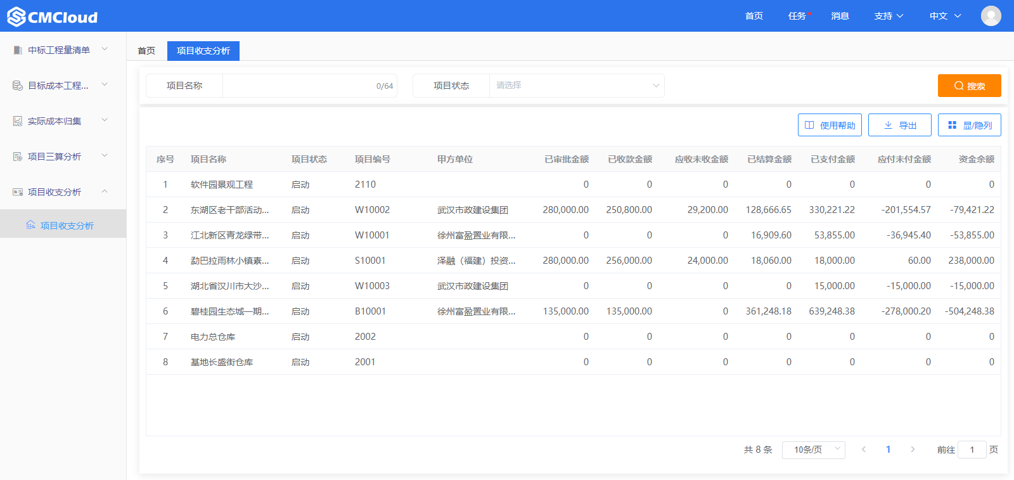
Task: Click 基地长盛街仓库 row name
Action: (x=222, y=362)
